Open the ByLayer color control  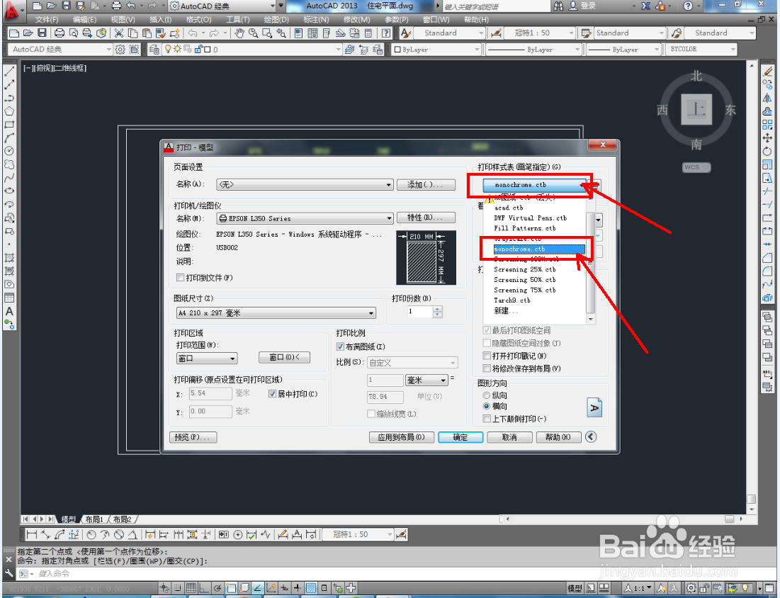pos(437,50)
